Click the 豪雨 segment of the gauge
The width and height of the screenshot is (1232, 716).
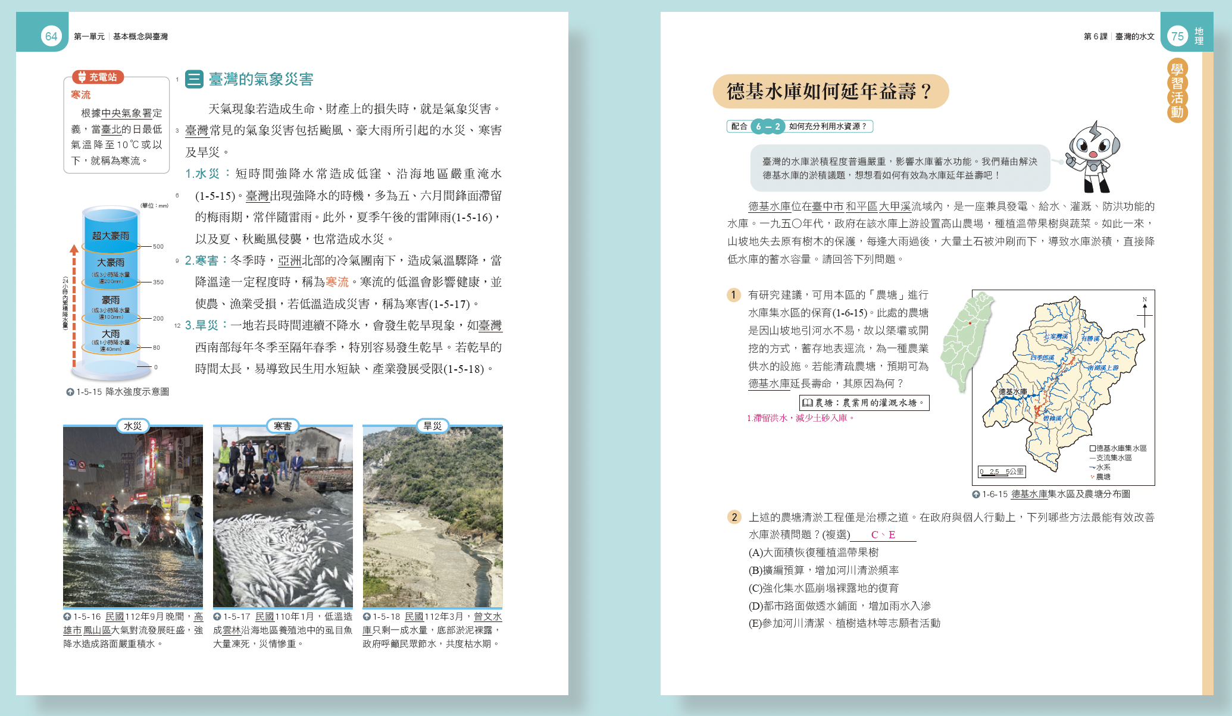(111, 306)
